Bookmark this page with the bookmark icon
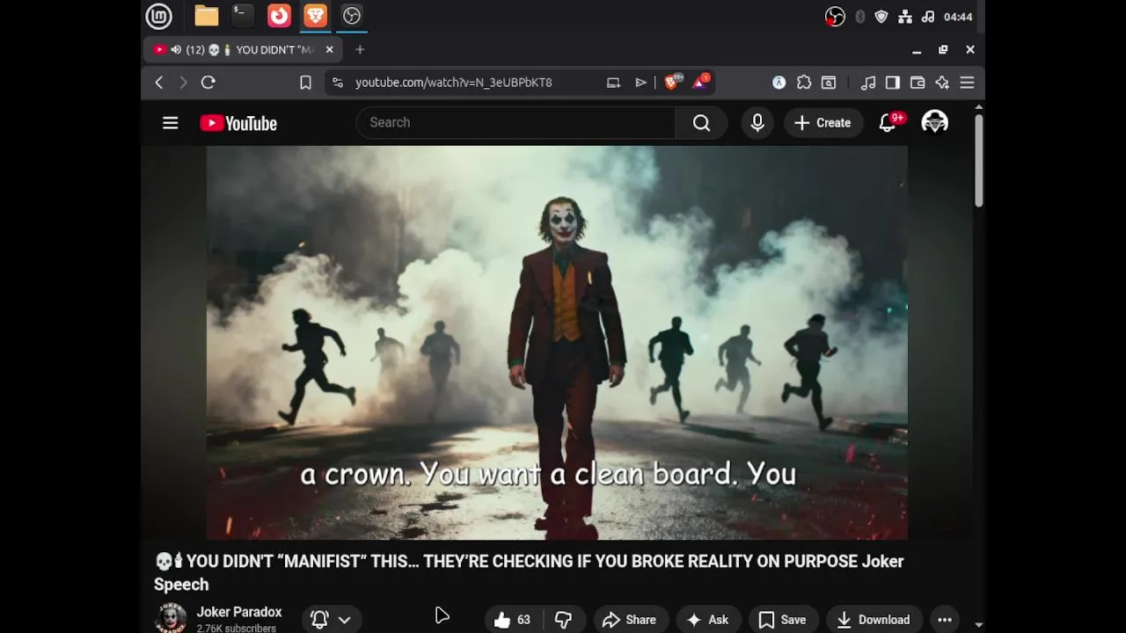The width and height of the screenshot is (1126, 633). point(305,83)
